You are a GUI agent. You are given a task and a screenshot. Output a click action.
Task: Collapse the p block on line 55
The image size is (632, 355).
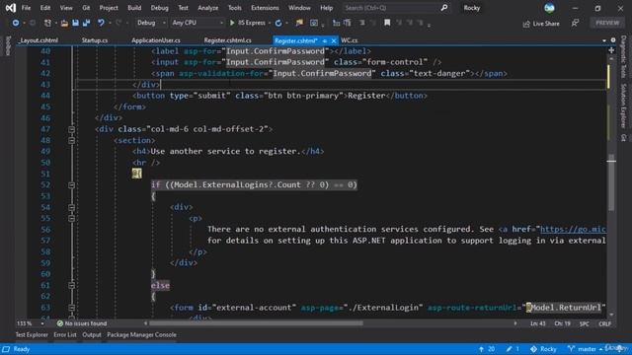71,219
